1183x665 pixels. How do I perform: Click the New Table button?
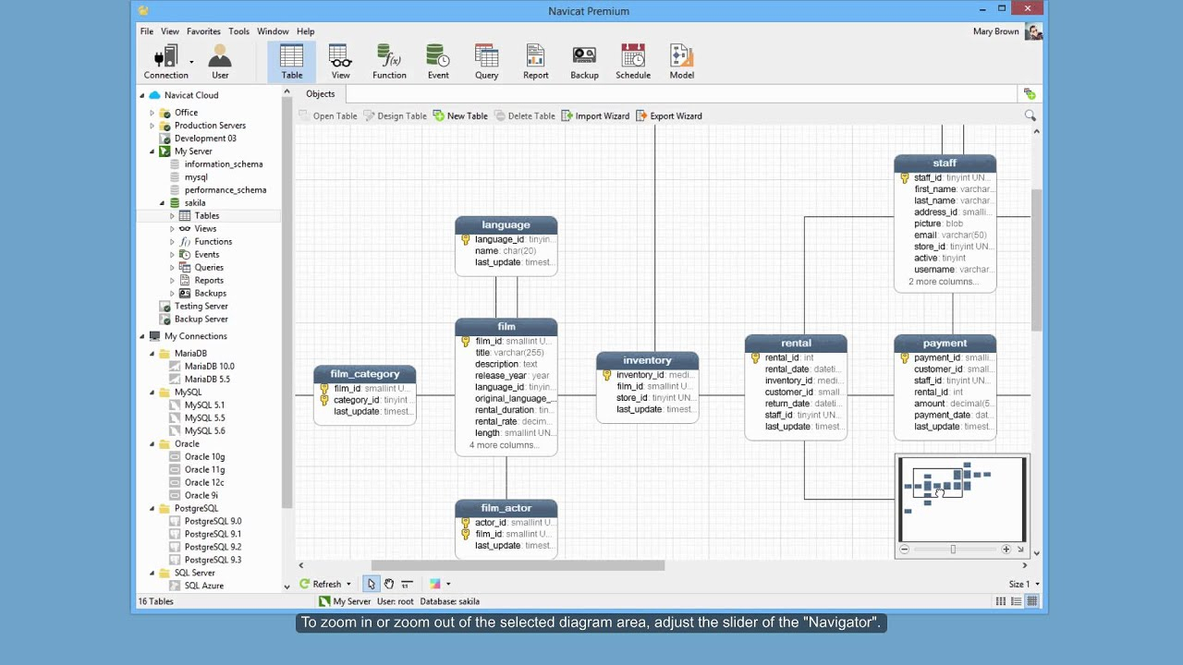tap(460, 116)
